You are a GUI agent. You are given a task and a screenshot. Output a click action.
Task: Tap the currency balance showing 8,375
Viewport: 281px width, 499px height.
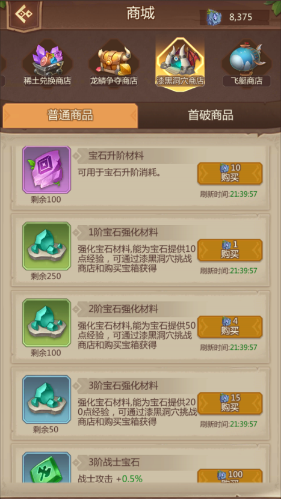tap(235, 17)
